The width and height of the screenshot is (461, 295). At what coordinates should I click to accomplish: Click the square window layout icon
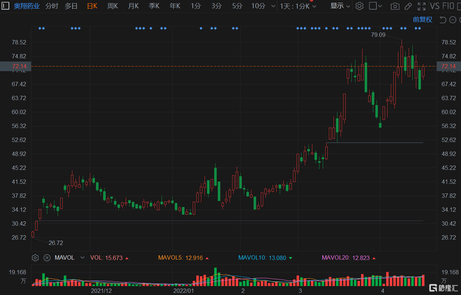(x=373, y=6)
